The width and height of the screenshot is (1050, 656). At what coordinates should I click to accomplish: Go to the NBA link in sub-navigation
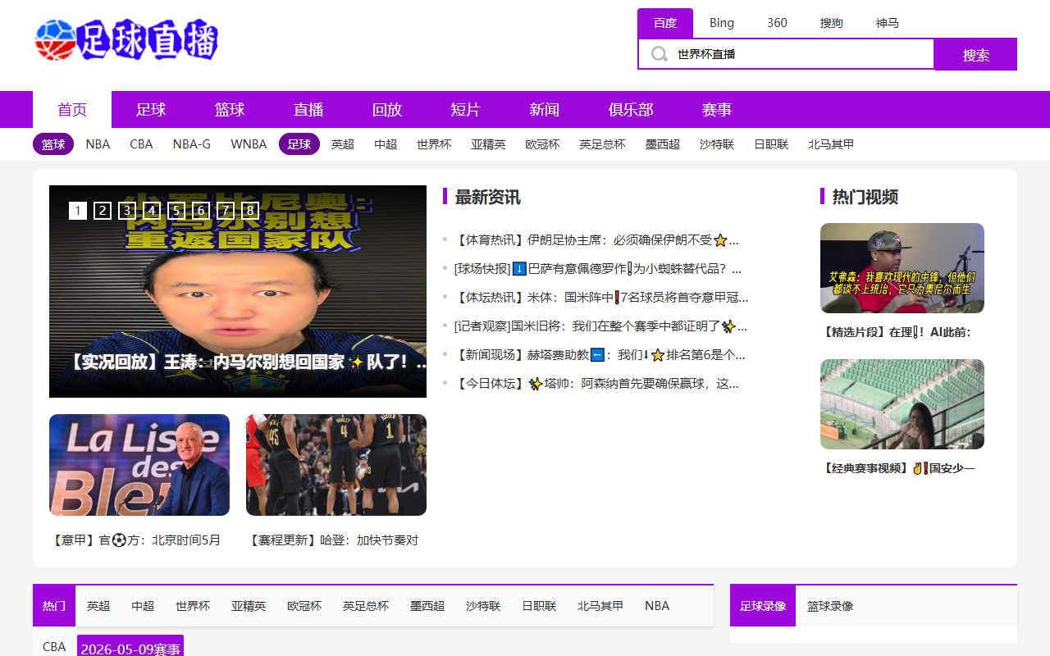point(98,144)
